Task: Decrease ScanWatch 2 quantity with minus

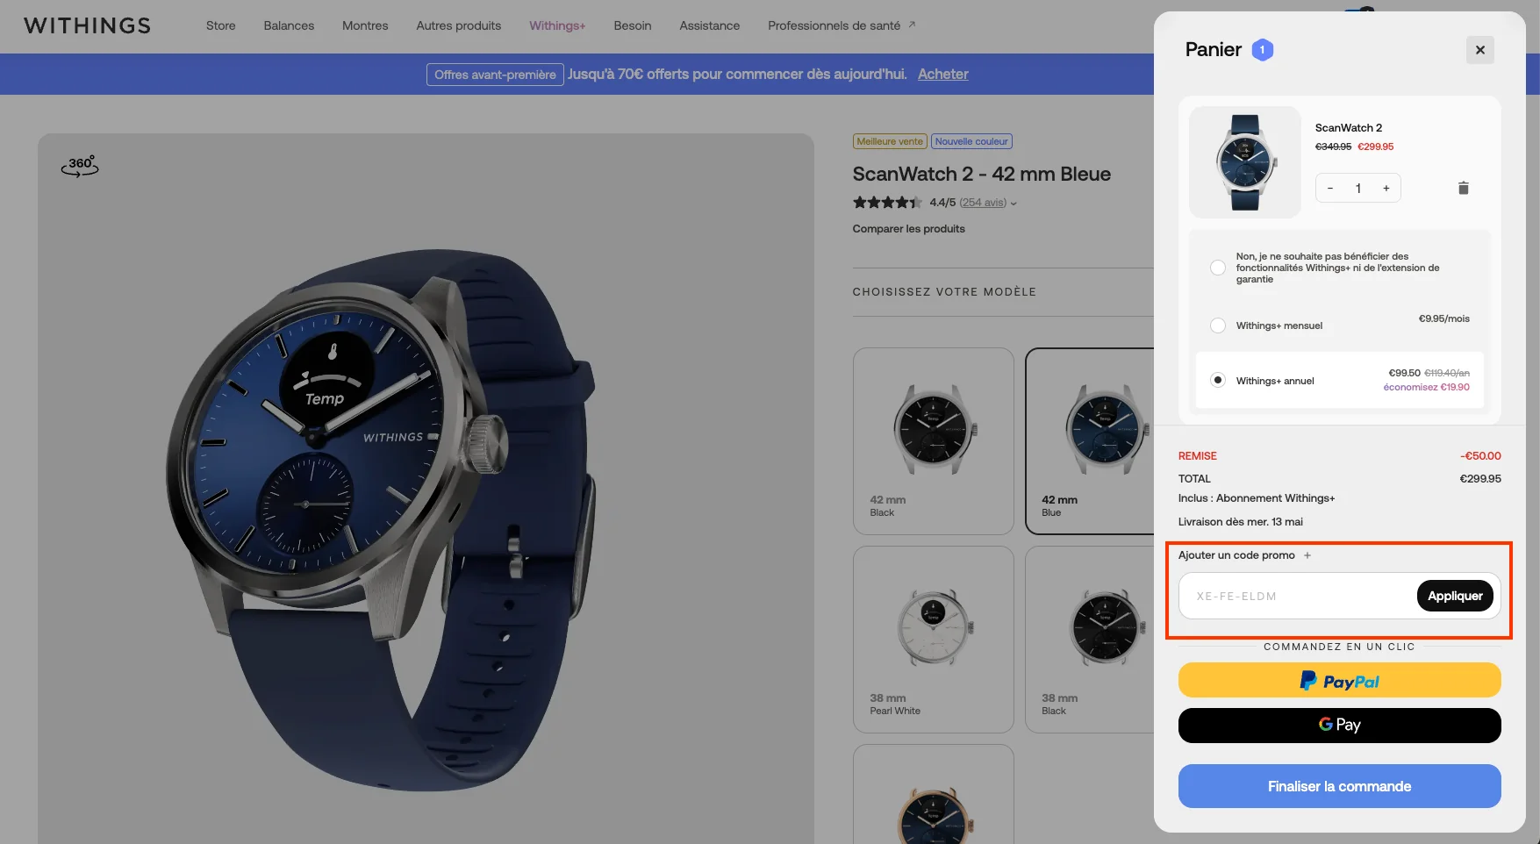Action: [x=1330, y=188]
